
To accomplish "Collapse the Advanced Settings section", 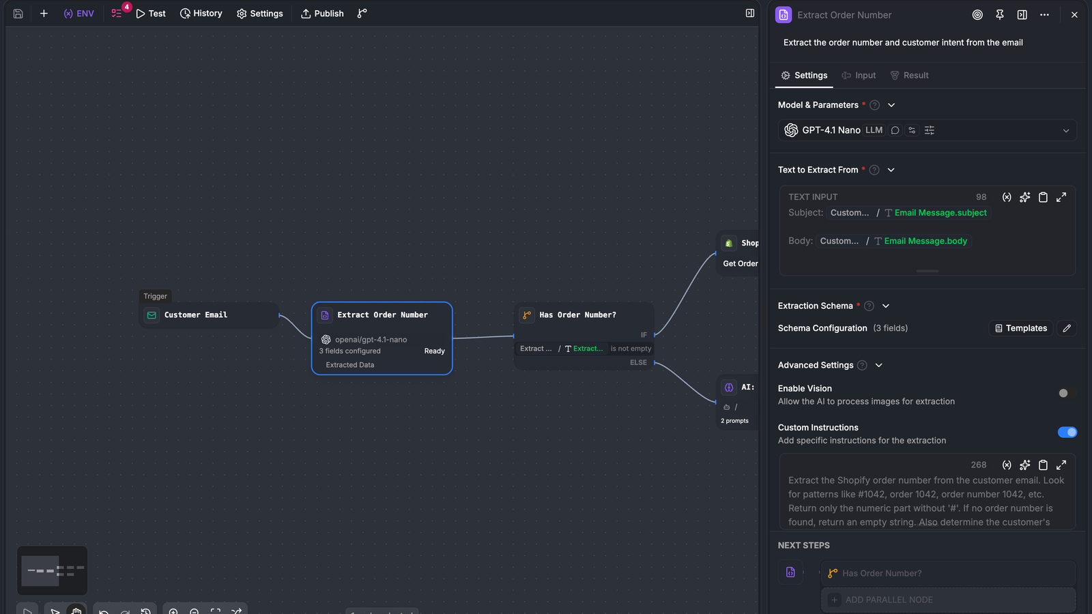I will (x=879, y=366).
